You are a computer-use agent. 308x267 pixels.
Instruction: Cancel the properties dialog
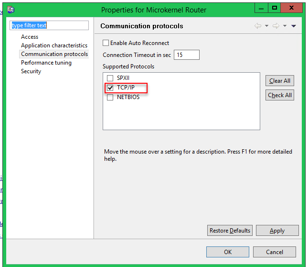(x=275, y=252)
